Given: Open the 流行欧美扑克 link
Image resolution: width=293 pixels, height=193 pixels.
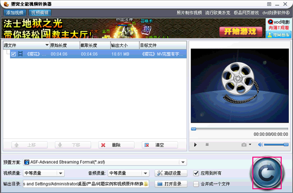Looking at the screenshot, I should [218, 13].
